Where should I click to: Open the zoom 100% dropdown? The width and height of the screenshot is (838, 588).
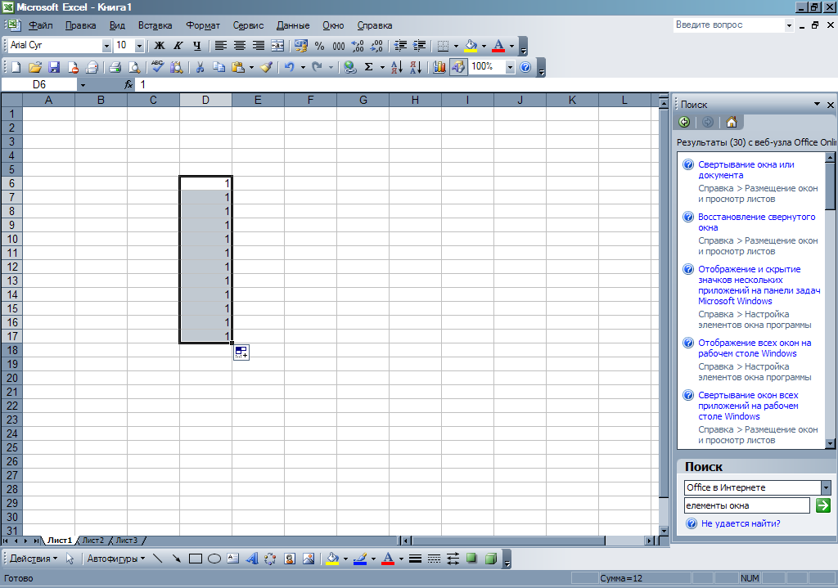click(x=510, y=67)
